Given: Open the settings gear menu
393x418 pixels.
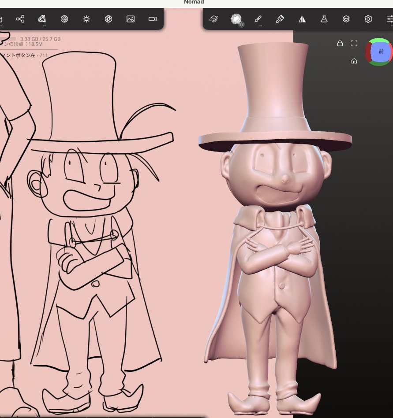Looking at the screenshot, I should [368, 19].
